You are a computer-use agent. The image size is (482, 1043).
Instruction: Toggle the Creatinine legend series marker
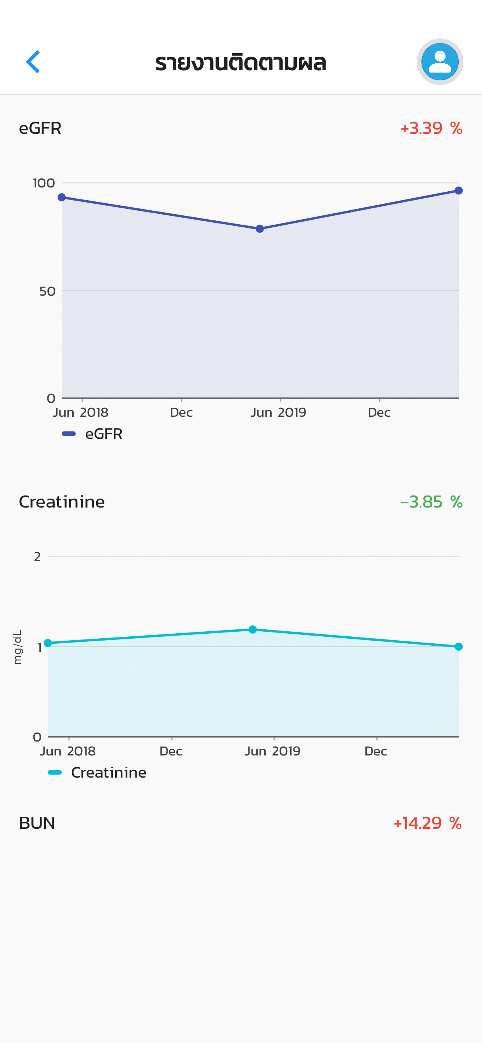[x=55, y=772]
